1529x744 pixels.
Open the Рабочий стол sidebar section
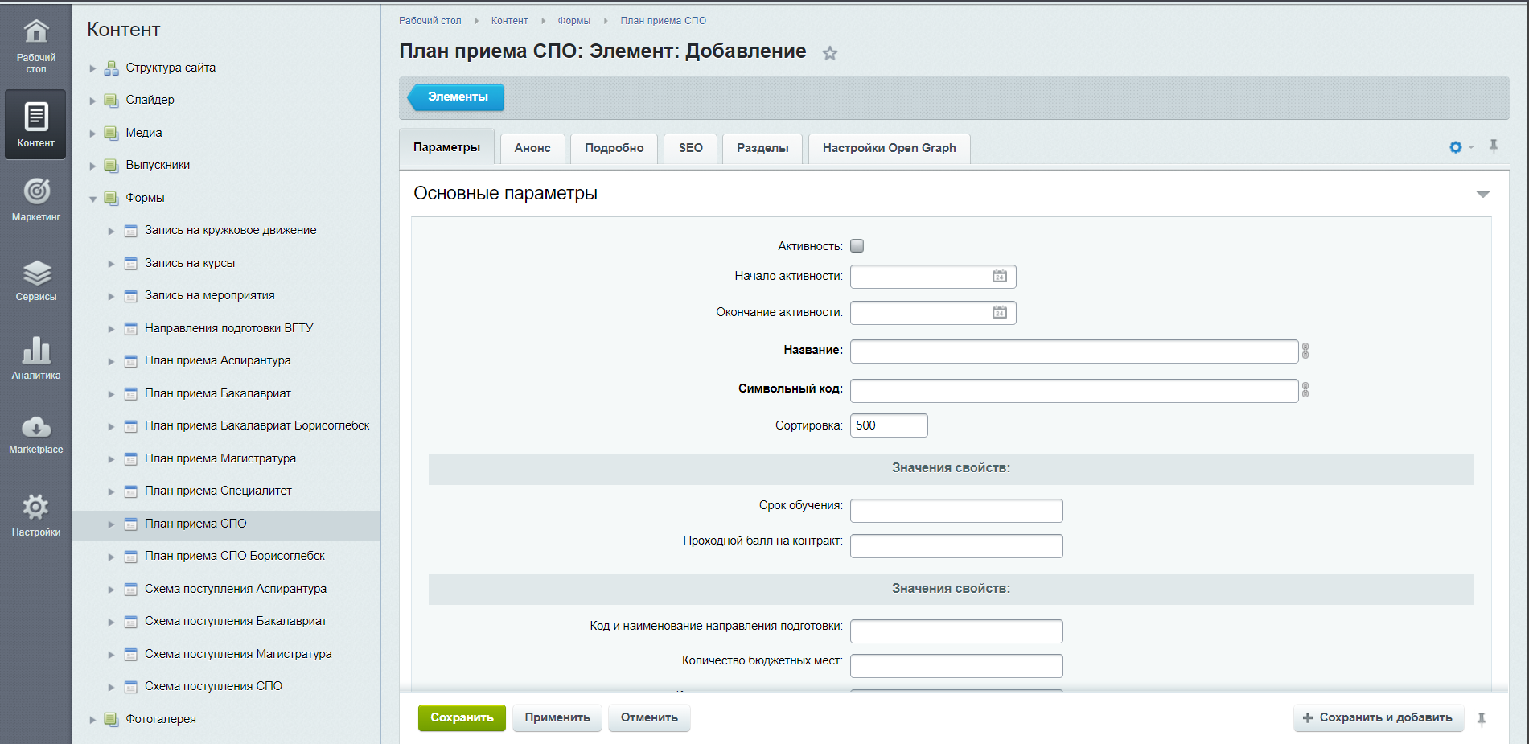pos(36,45)
